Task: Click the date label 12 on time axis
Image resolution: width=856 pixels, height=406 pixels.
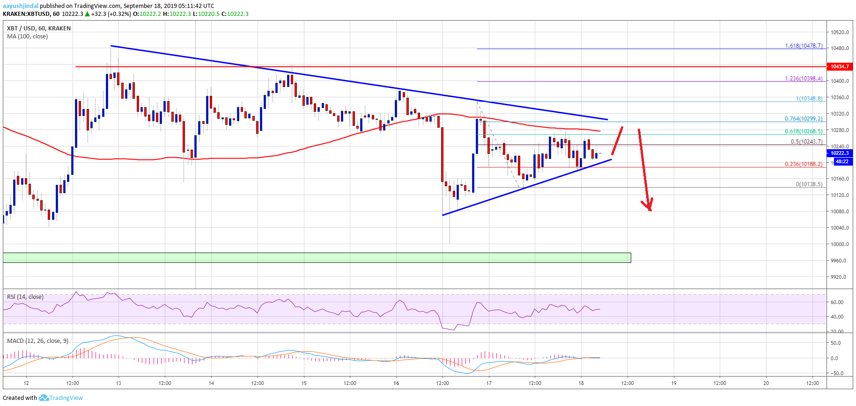Action: click(26, 383)
